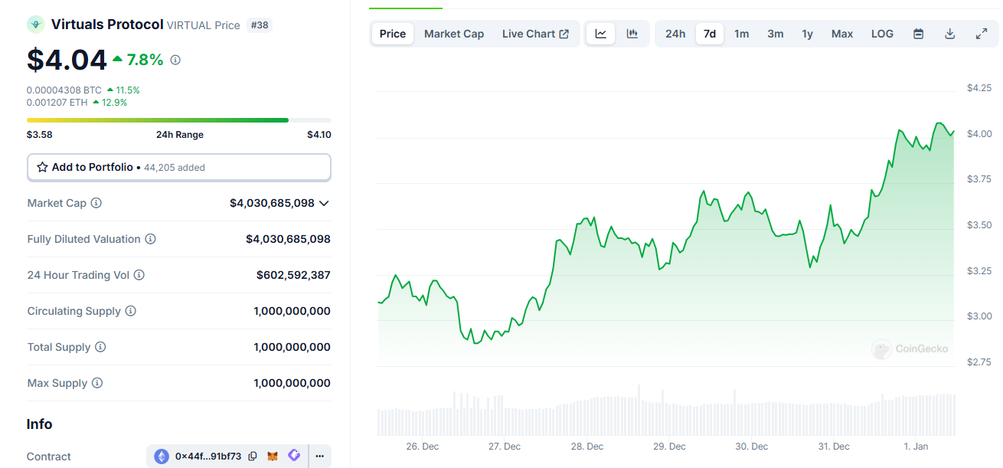1003x468 pixels.
Task: Copy the contract address icon
Action: 253,457
